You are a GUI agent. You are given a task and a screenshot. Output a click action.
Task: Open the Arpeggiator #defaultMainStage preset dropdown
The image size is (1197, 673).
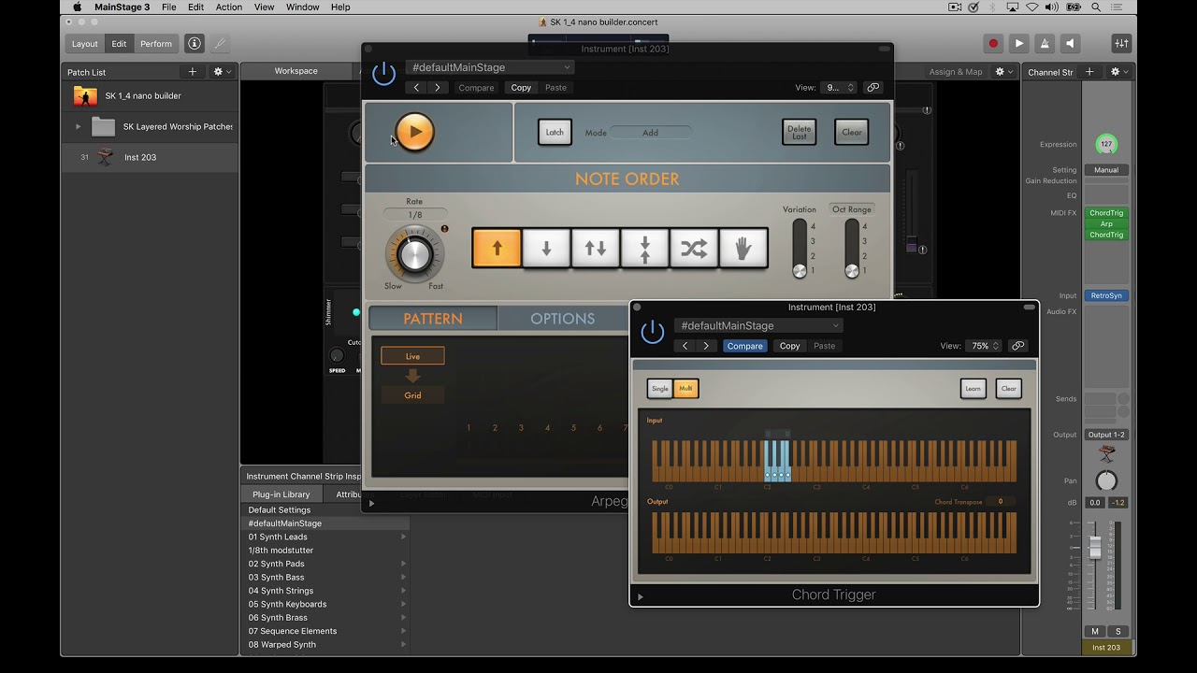(490, 67)
